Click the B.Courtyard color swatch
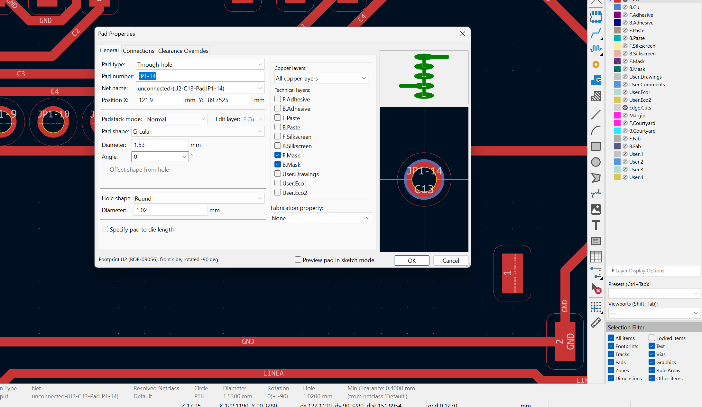 pos(617,131)
